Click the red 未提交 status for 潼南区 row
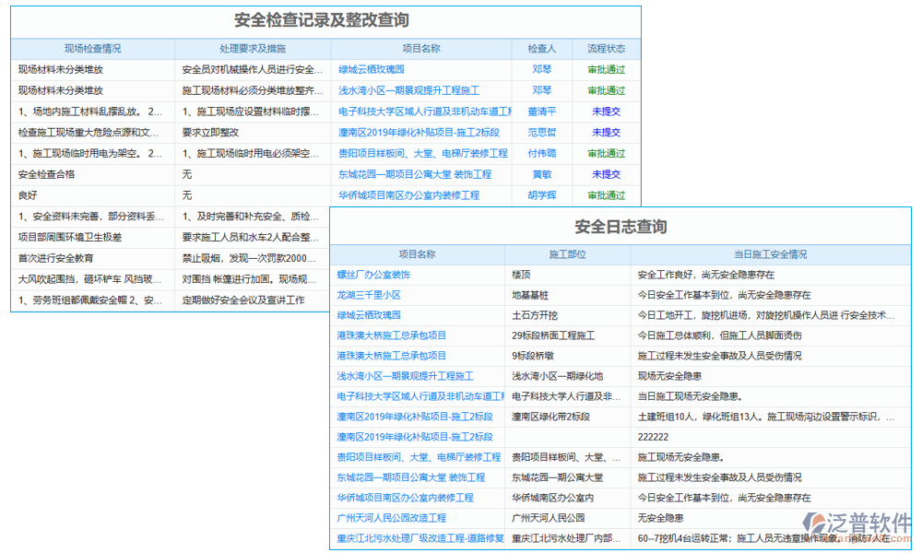 pyautogui.click(x=605, y=132)
